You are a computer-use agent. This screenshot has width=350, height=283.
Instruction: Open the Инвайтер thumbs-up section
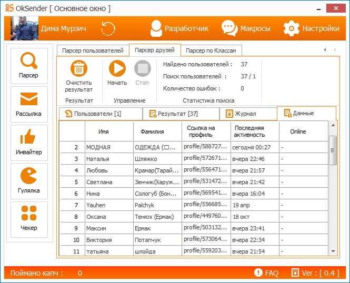point(29,143)
